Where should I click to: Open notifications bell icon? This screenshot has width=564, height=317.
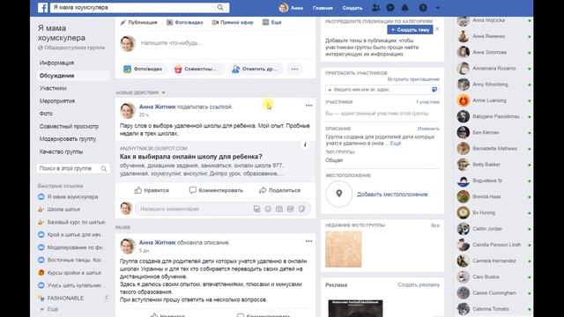(405, 8)
